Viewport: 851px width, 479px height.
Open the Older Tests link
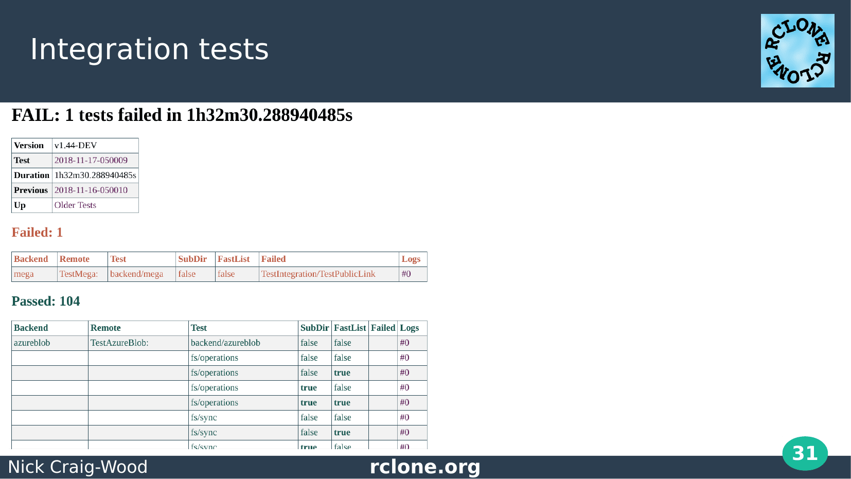(75, 205)
